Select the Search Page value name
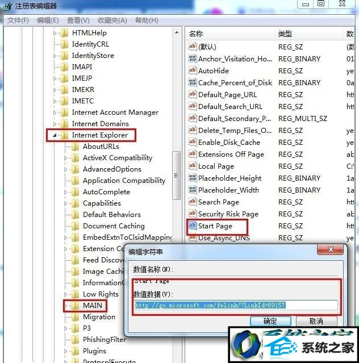The width and height of the screenshot is (359, 363). click(219, 202)
